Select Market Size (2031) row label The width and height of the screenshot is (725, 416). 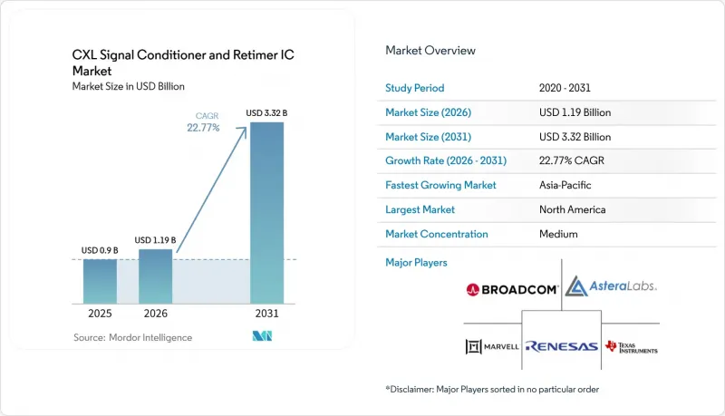[428, 137]
